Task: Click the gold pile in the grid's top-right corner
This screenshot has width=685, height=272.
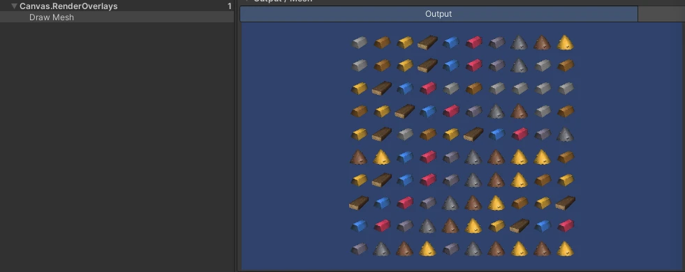Action: [566, 43]
